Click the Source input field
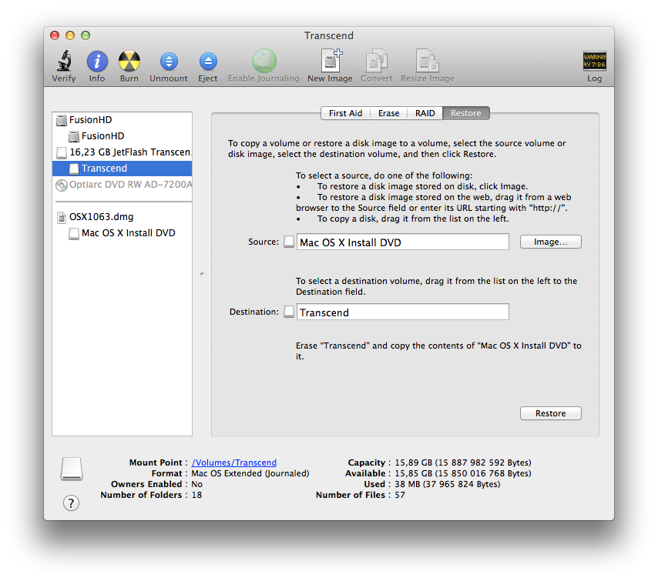Image resolution: width=658 pixels, height=581 pixels. tap(403, 242)
